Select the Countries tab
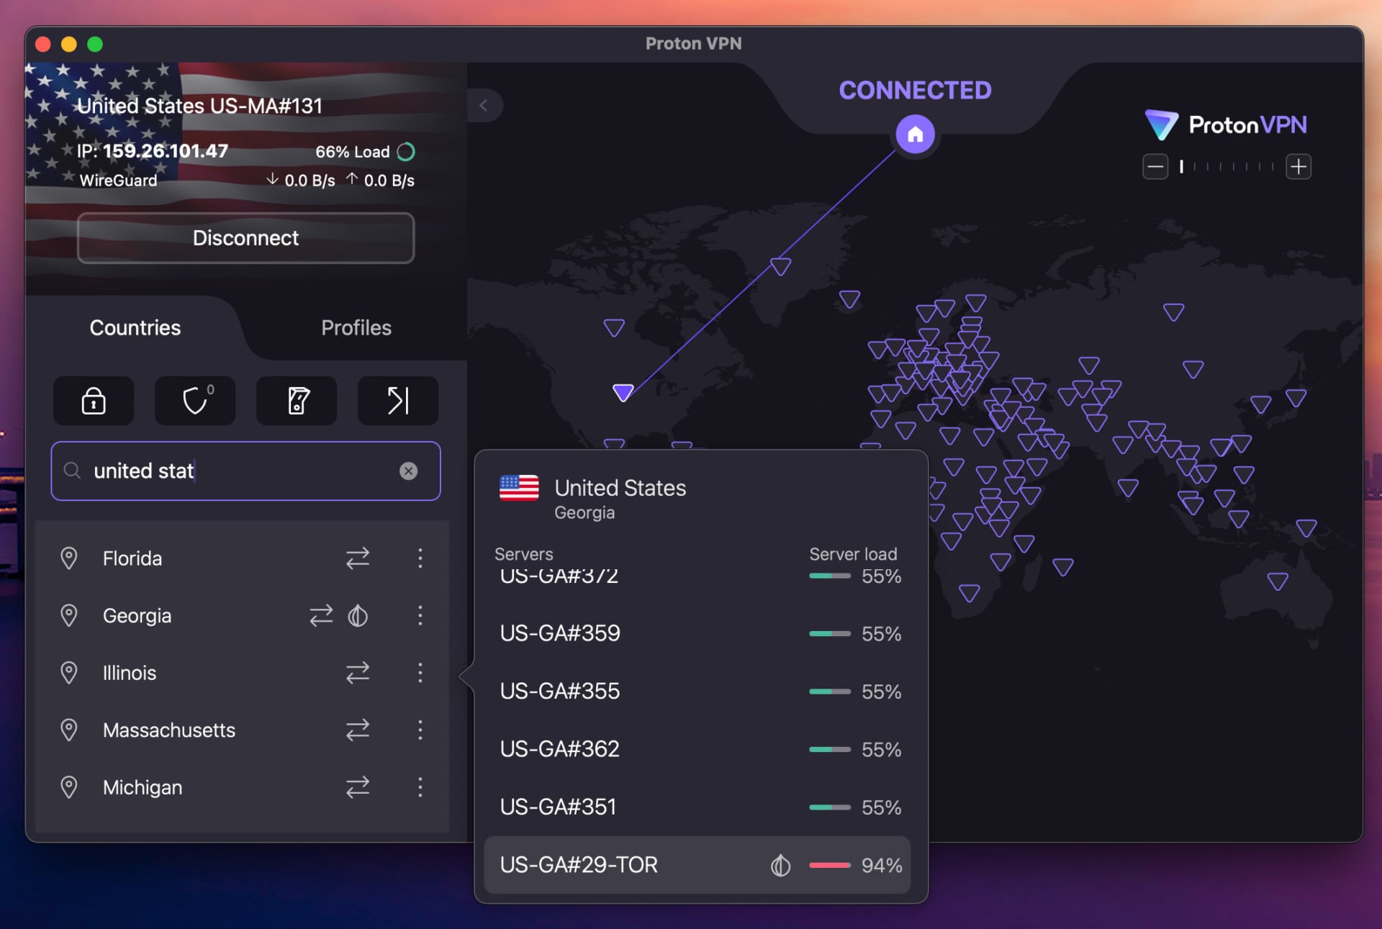The image size is (1382, 929). (x=135, y=327)
